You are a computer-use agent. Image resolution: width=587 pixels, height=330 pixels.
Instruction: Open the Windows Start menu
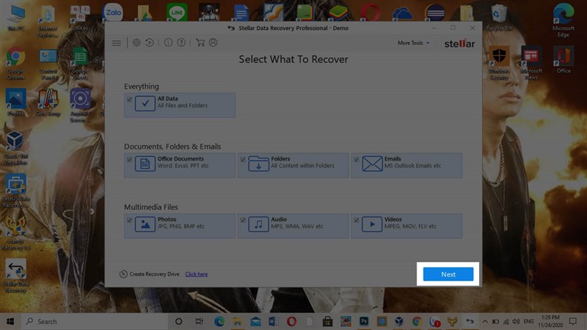point(10,321)
